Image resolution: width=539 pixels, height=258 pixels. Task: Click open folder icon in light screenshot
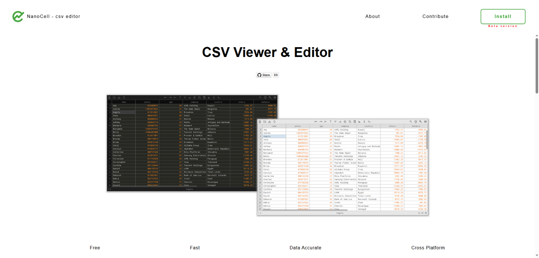(265, 122)
